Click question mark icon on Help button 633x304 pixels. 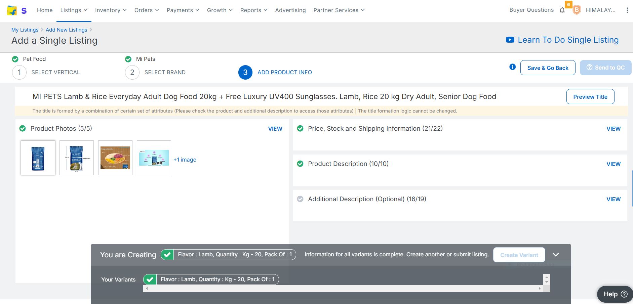coord(624,294)
